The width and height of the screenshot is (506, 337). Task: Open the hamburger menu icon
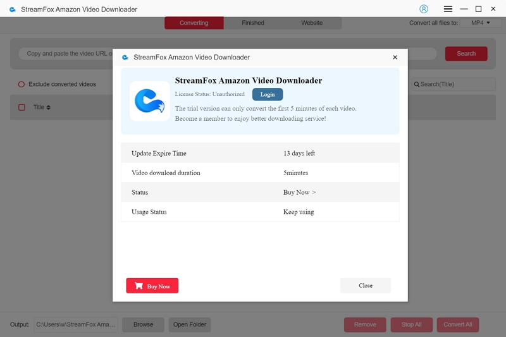pos(448,9)
